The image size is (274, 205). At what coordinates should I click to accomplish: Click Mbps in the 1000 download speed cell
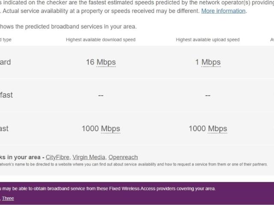[x=110, y=129]
